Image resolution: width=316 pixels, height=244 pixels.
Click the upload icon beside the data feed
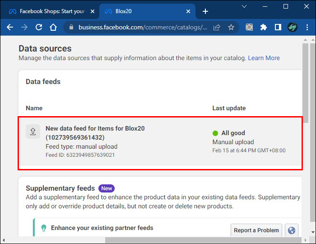click(x=33, y=131)
